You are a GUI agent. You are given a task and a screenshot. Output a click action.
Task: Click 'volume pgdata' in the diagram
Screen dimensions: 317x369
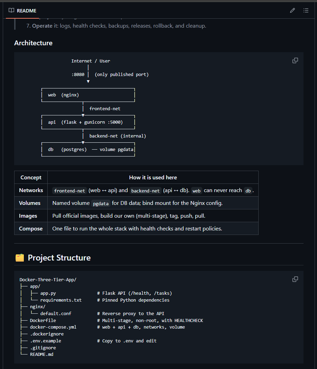click(x=116, y=150)
